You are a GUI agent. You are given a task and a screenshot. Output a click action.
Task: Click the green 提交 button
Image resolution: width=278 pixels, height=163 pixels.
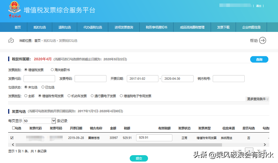tap(139, 158)
